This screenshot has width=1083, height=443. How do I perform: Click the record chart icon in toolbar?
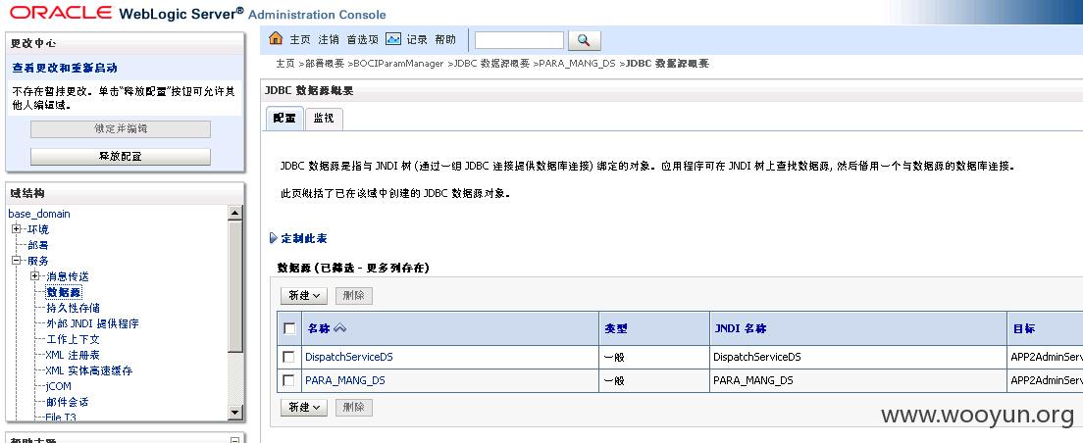pos(393,39)
